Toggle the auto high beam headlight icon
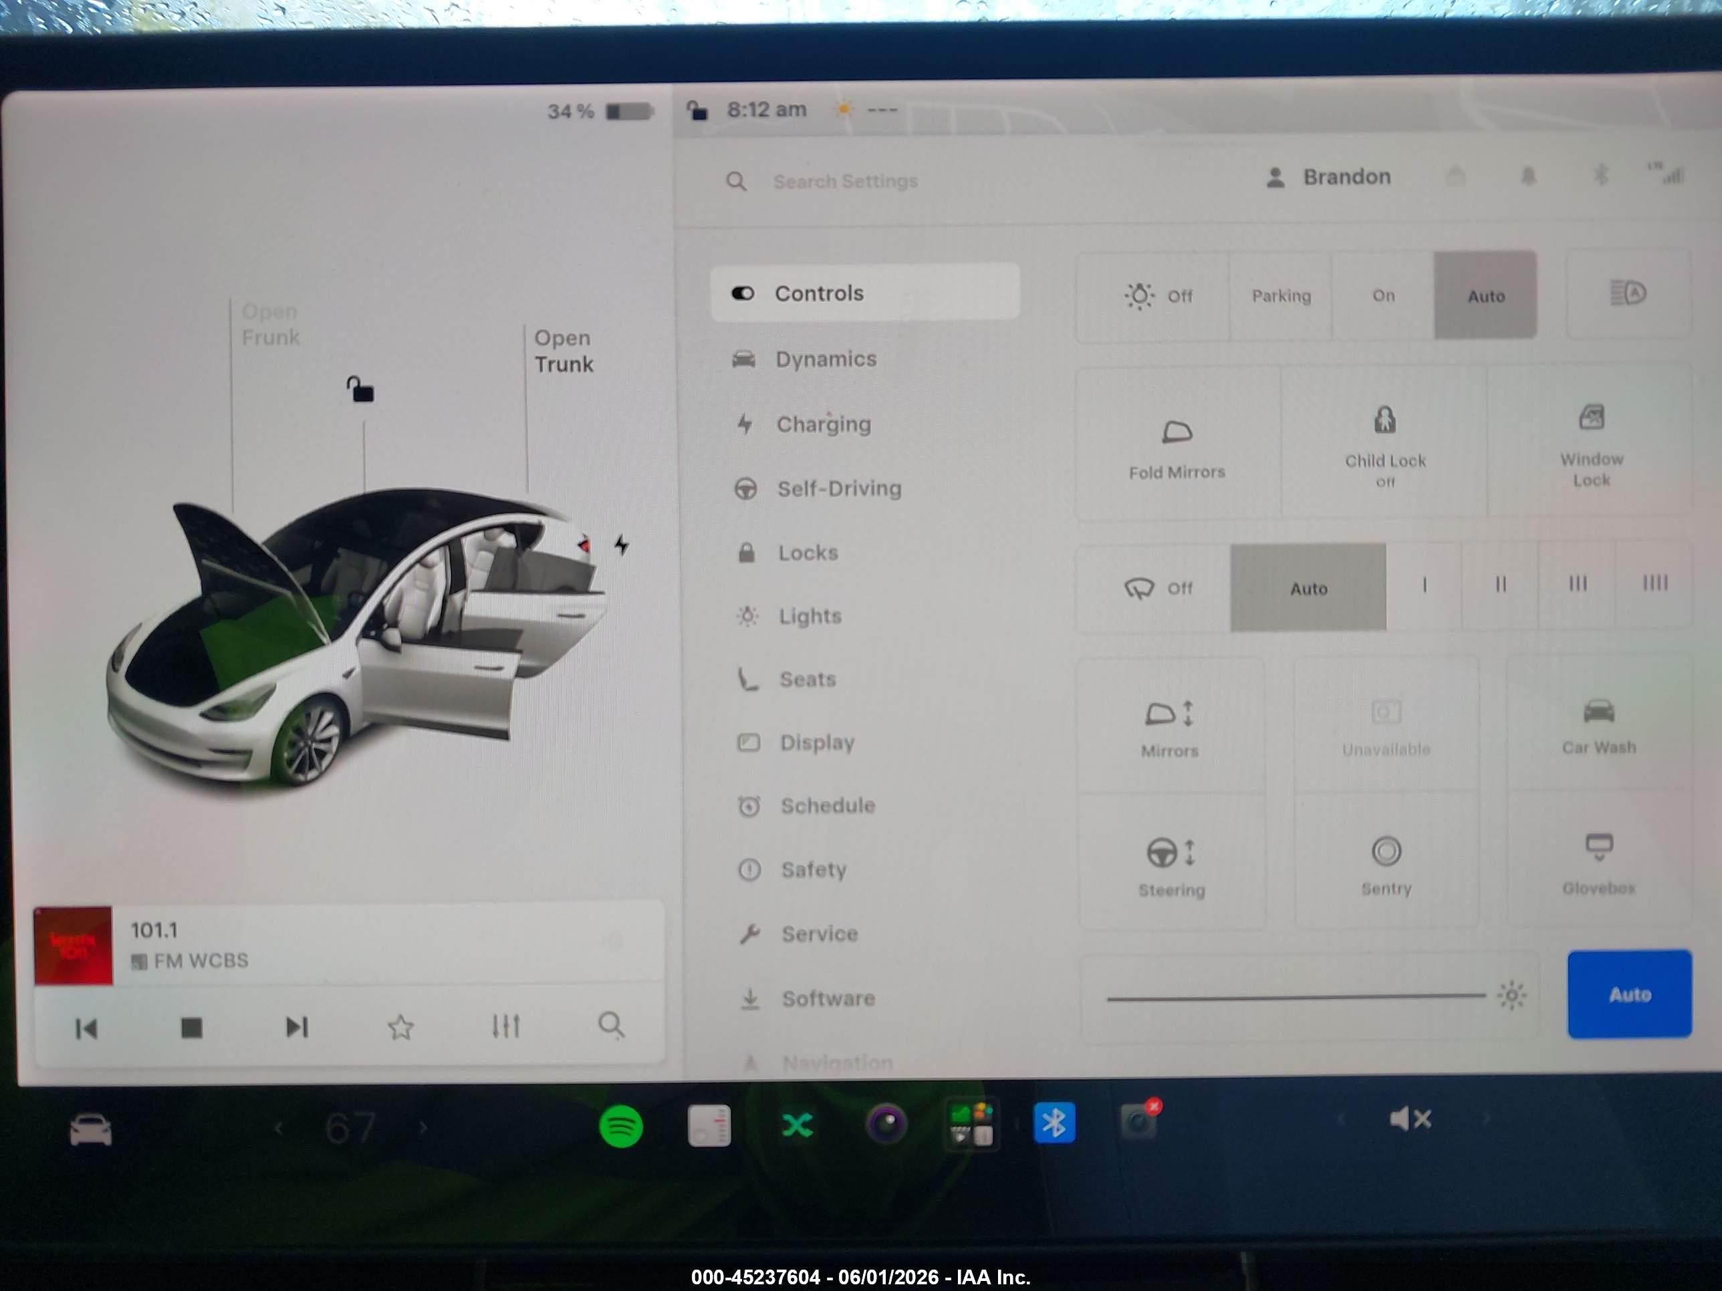 click(x=1628, y=293)
